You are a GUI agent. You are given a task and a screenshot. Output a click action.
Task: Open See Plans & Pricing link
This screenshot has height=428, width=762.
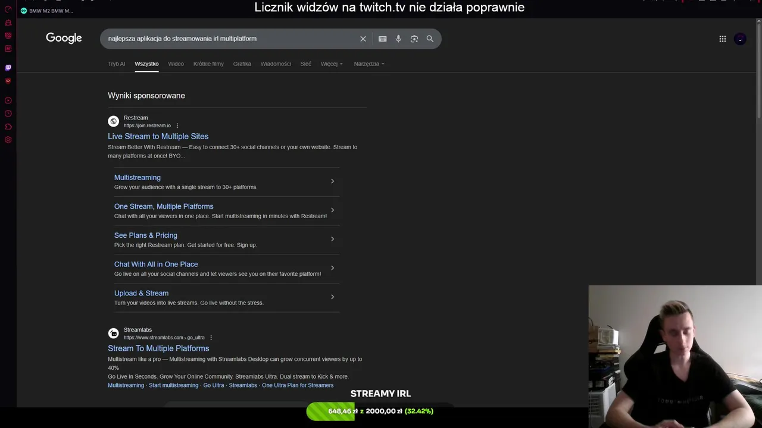[x=146, y=235]
